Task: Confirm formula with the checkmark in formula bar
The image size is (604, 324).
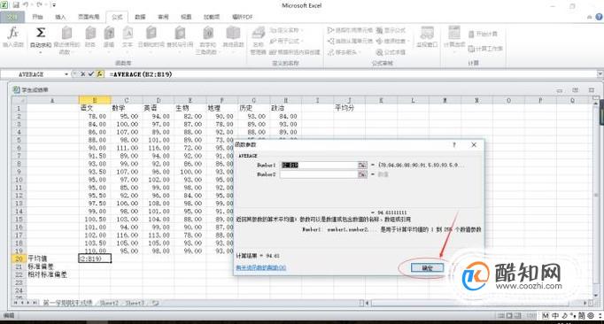Action: [x=91, y=74]
